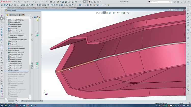Create a new document with the New icon
The image size is (191, 107).
click(x=54, y=2)
